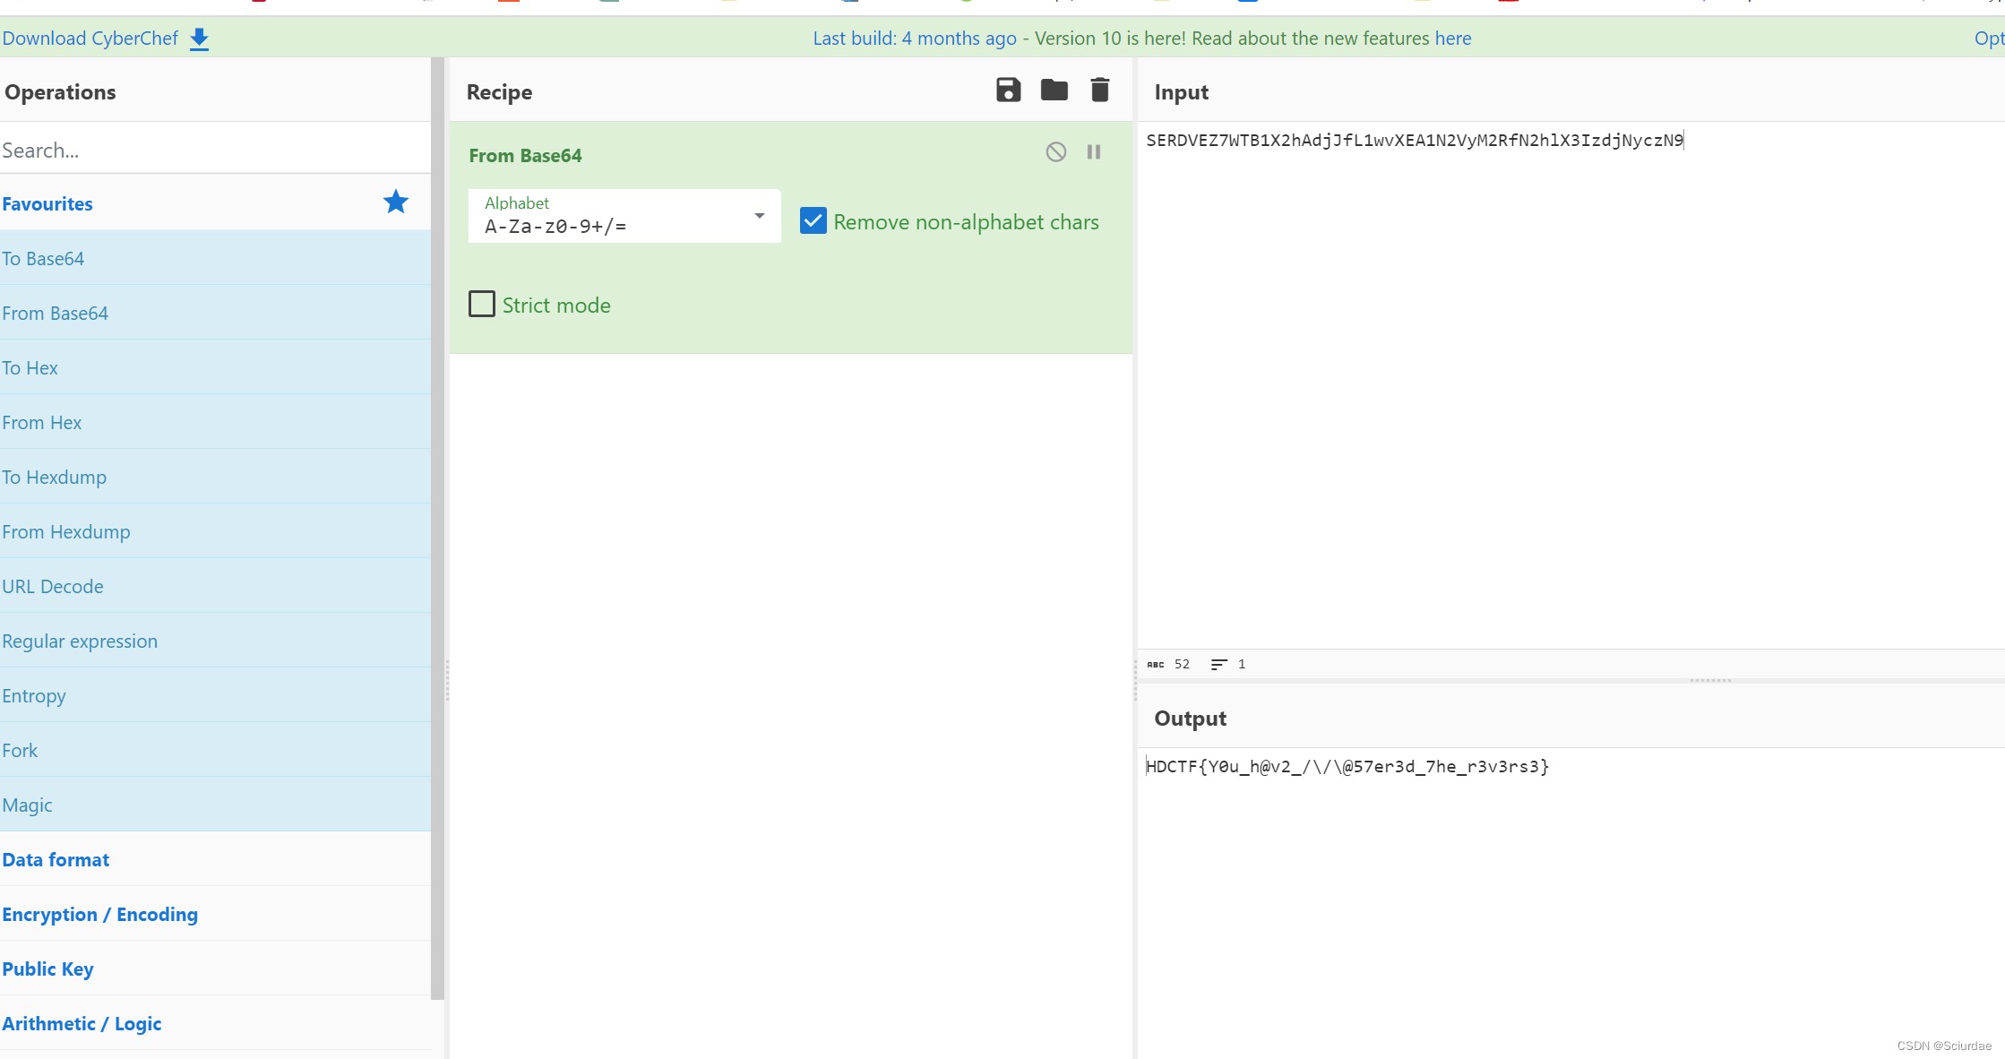Expand the Encryption / Encoding category
Viewport: 2005px width, 1059px height.
point(100,913)
